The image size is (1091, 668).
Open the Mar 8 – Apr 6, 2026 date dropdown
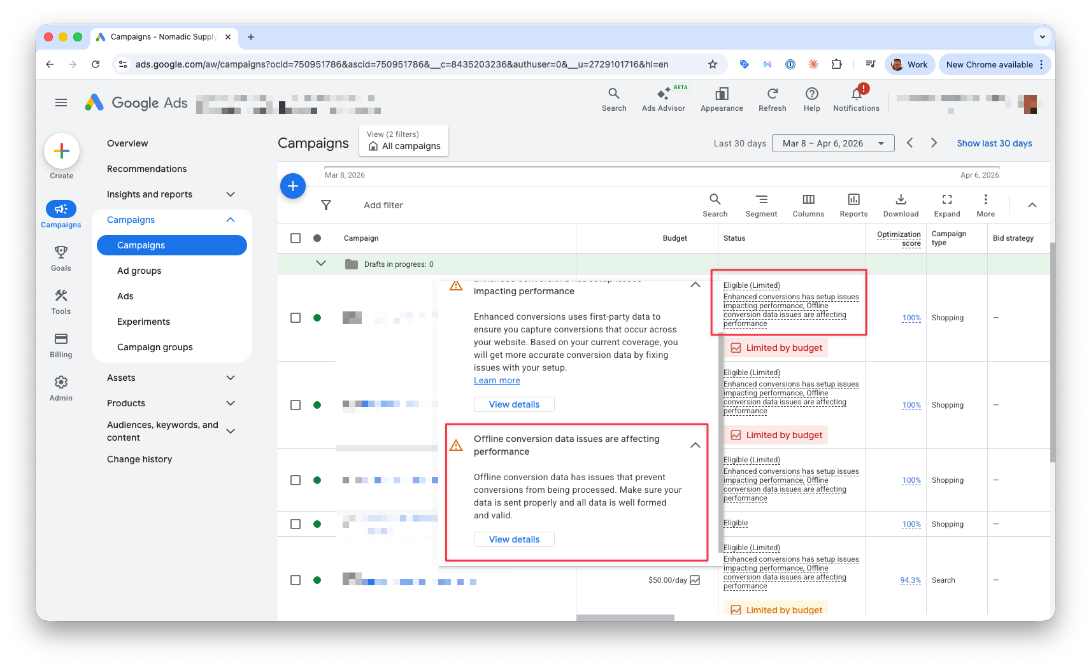coord(833,143)
